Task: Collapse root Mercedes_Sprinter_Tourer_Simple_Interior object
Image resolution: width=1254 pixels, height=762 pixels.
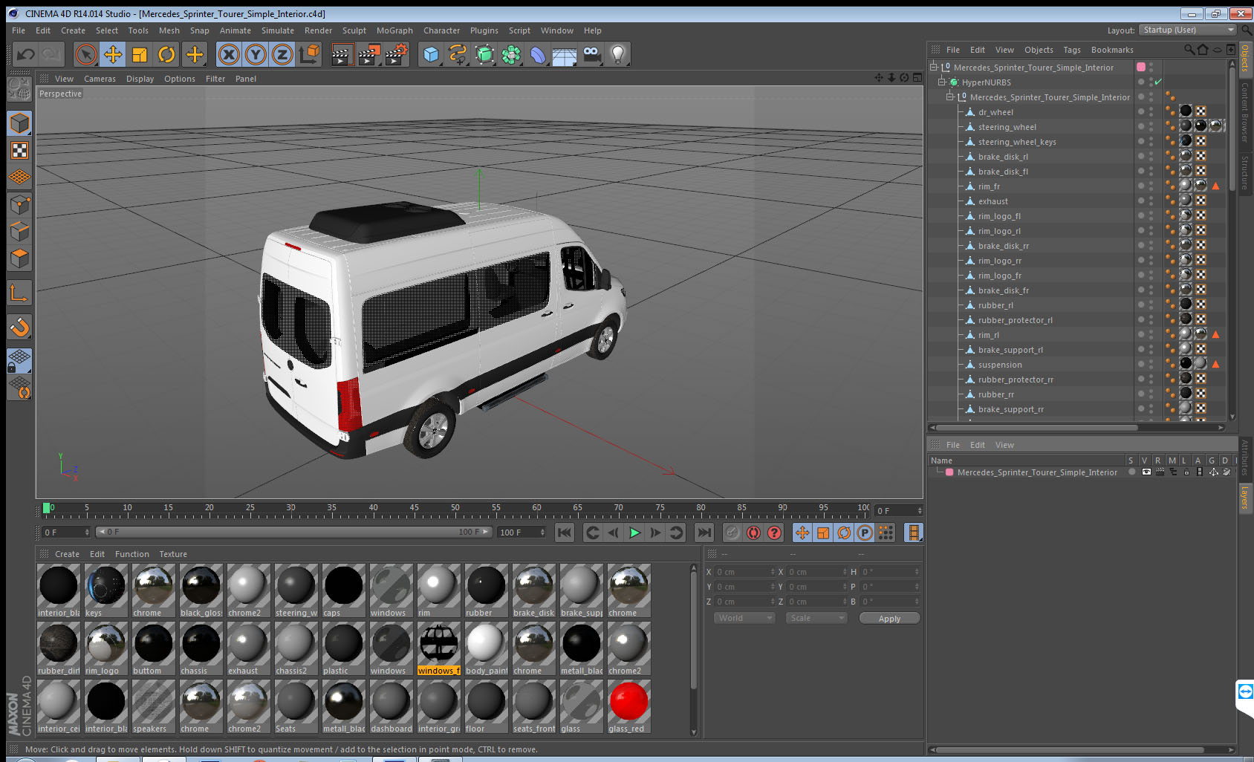Action: [x=934, y=68]
